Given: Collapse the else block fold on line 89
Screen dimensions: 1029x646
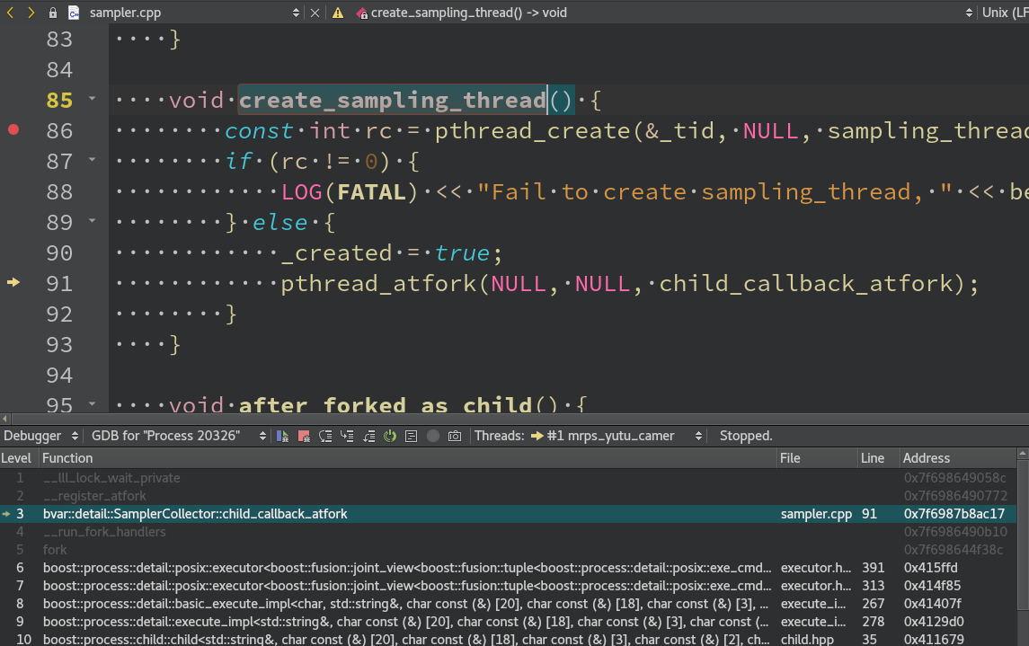Looking at the screenshot, I should (x=93, y=221).
